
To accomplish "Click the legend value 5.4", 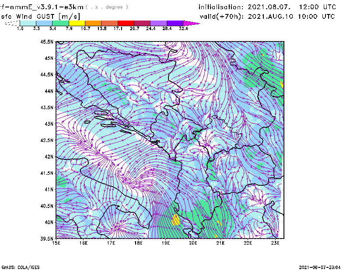I will click(x=52, y=28).
